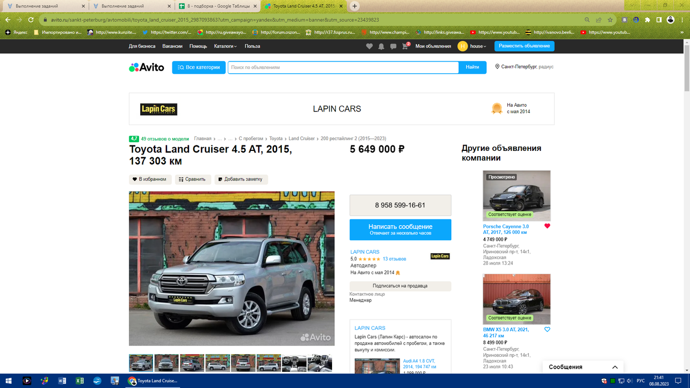Open the main Toyota Land Cruiser photo
690x388 pixels.
[232, 268]
